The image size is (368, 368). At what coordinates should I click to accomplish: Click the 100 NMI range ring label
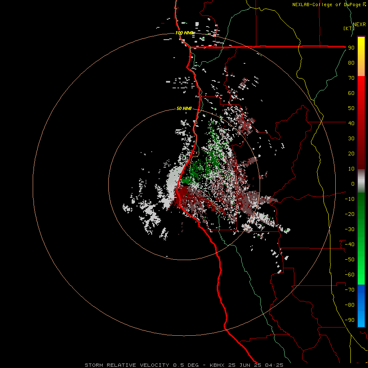pyautogui.click(x=184, y=33)
